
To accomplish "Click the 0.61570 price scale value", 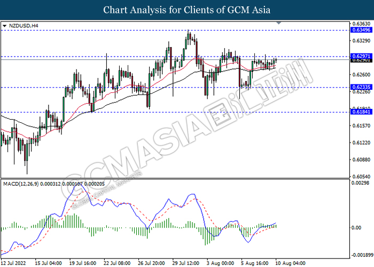I will [362, 125].
